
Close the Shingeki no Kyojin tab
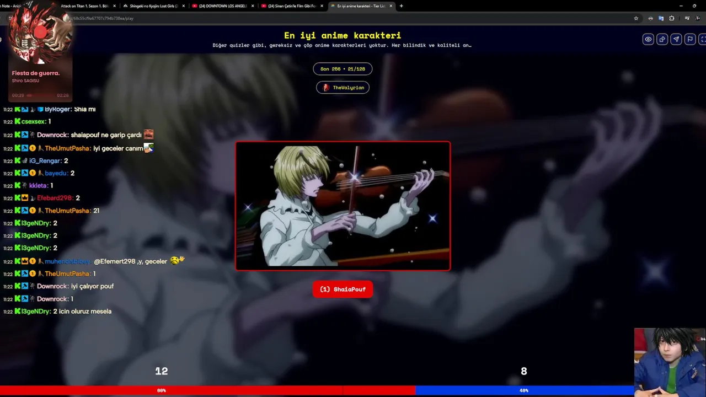click(x=184, y=6)
